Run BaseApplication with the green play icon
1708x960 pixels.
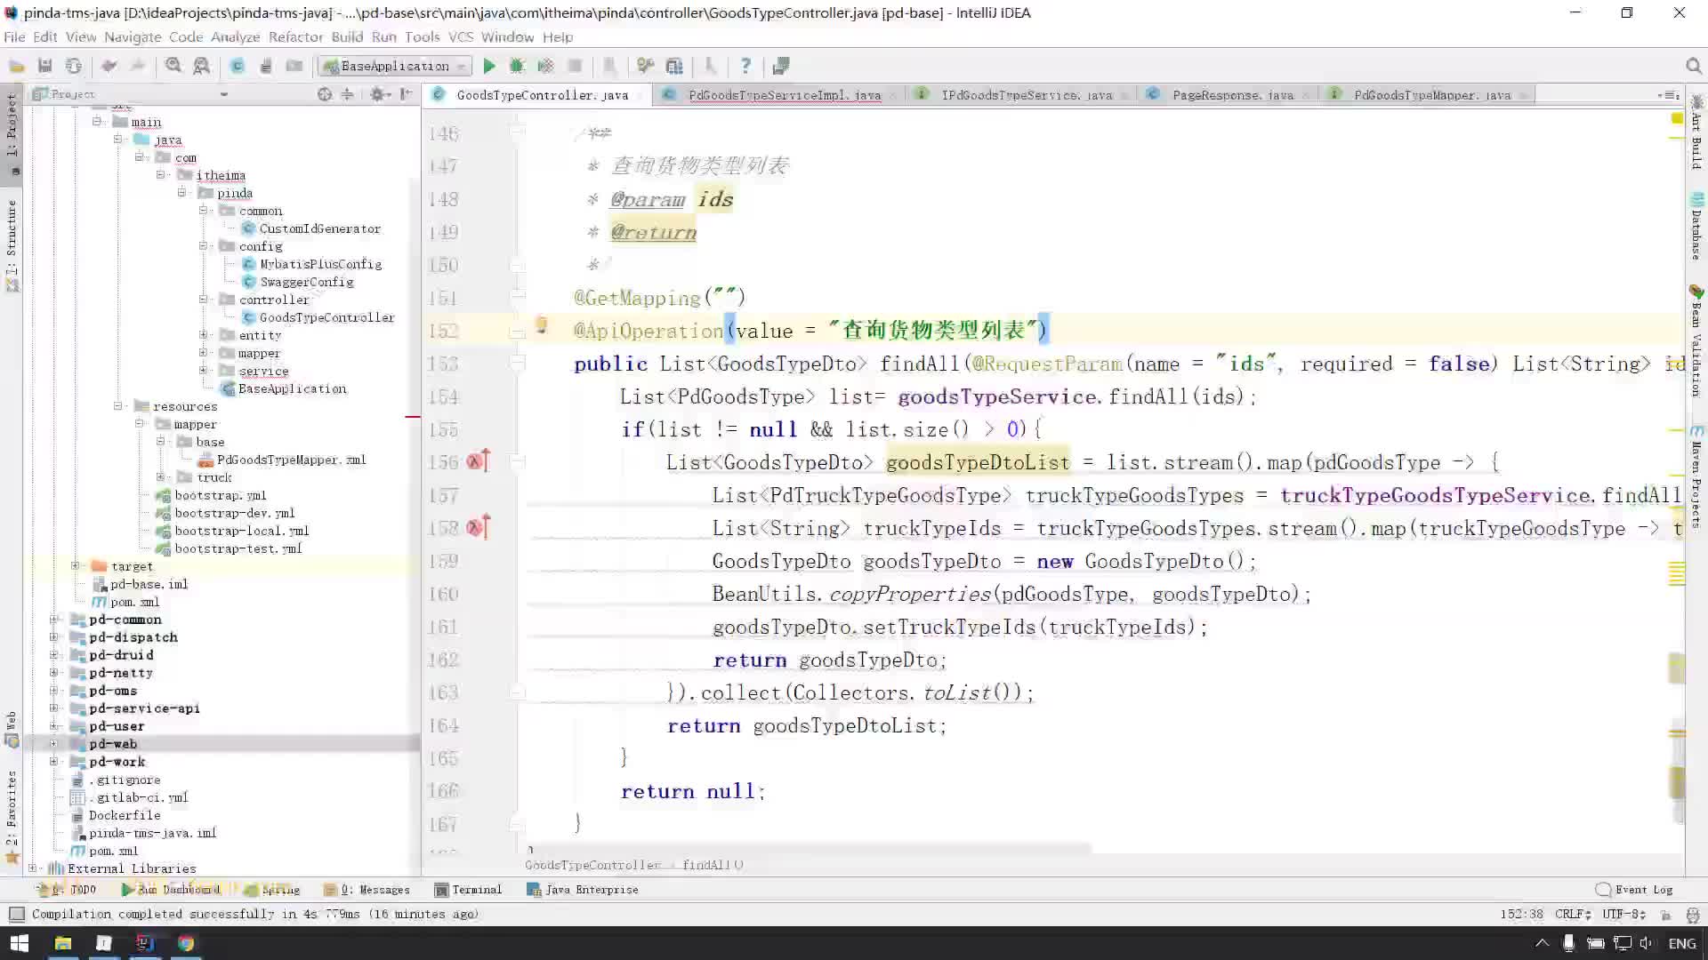pyautogui.click(x=488, y=66)
